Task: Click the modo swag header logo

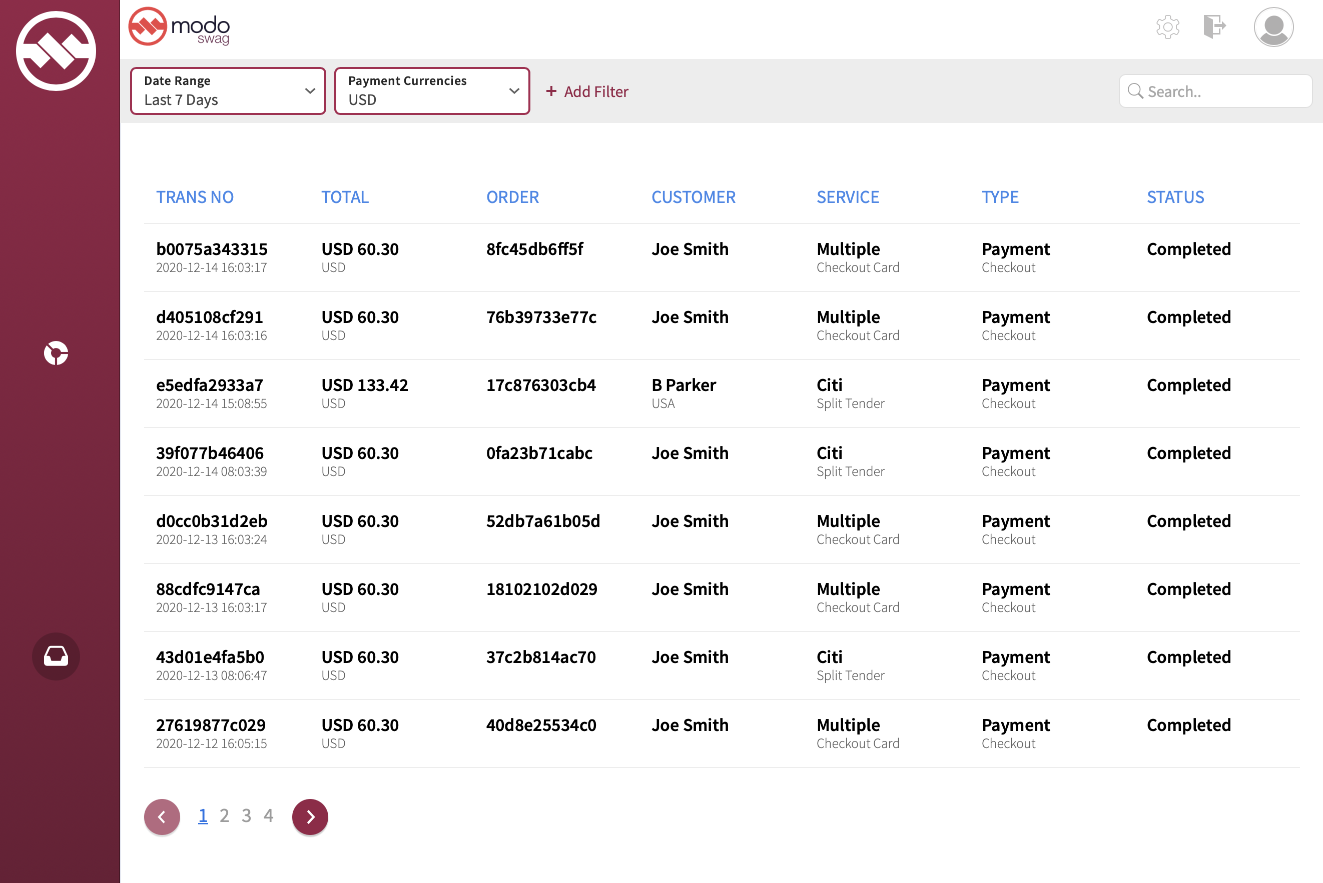Action: click(179, 27)
